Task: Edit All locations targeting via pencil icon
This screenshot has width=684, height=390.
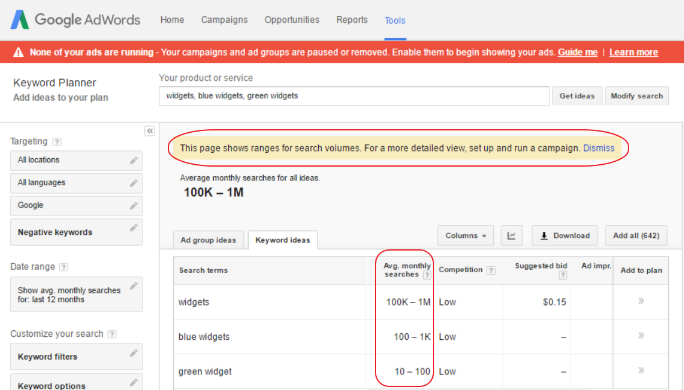Action: click(135, 160)
